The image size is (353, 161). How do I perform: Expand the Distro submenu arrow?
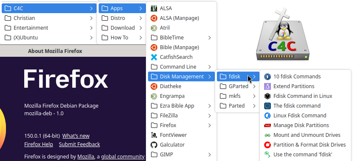pyautogui.click(x=140, y=18)
